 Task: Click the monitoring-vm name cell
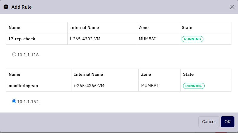[x=23, y=86]
